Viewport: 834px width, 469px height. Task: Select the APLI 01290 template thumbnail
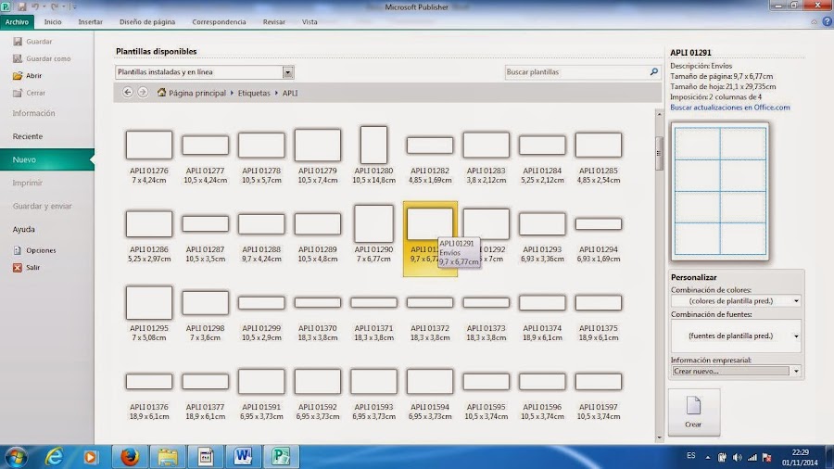click(374, 224)
